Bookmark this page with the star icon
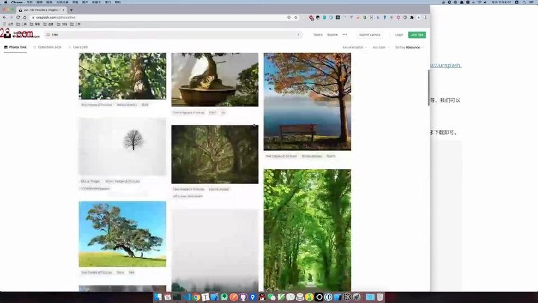 (296, 18)
